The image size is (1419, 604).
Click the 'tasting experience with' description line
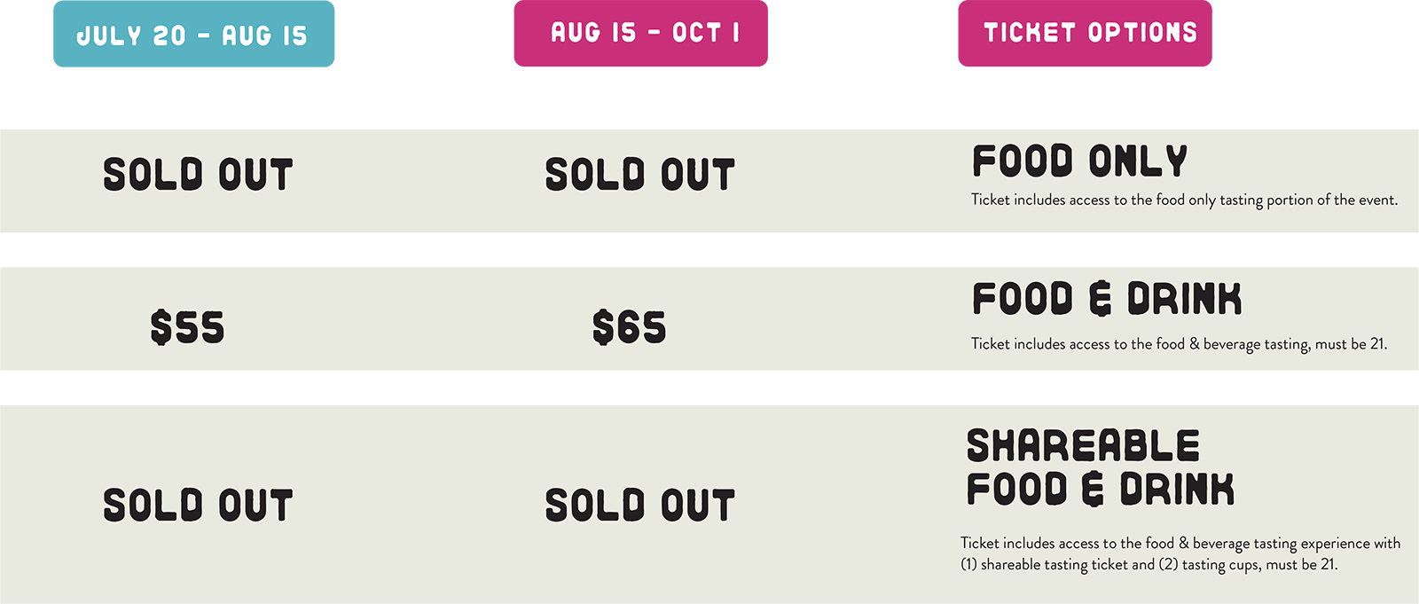coord(1180,543)
